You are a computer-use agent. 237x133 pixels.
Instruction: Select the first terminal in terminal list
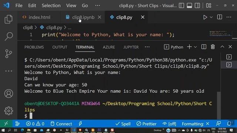[229, 57]
